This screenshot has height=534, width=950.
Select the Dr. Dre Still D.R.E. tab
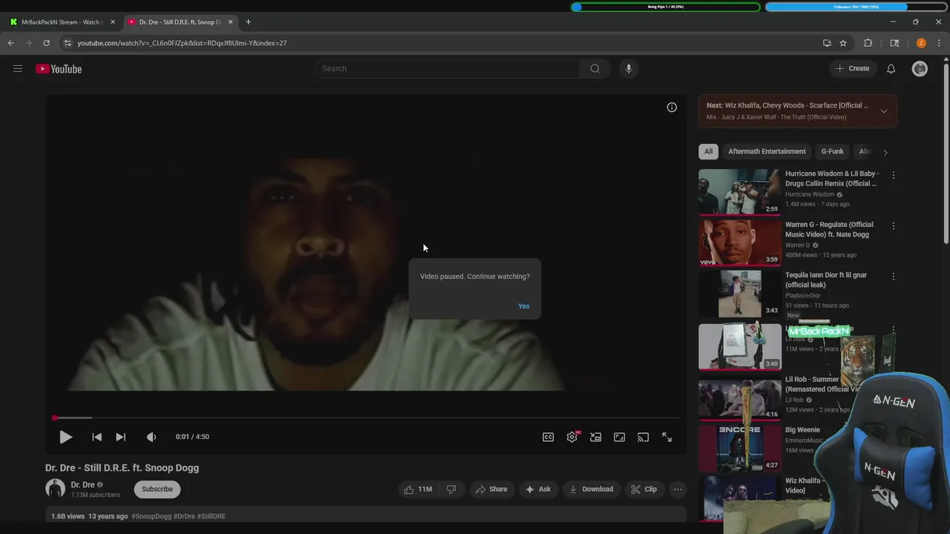coord(180,22)
